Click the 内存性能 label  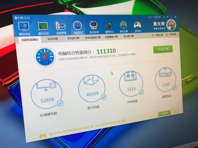tap(132, 101)
